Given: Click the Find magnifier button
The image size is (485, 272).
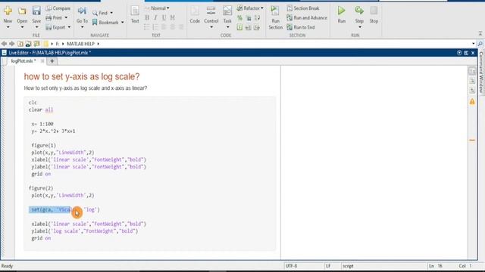Looking at the screenshot, I should (99, 13).
